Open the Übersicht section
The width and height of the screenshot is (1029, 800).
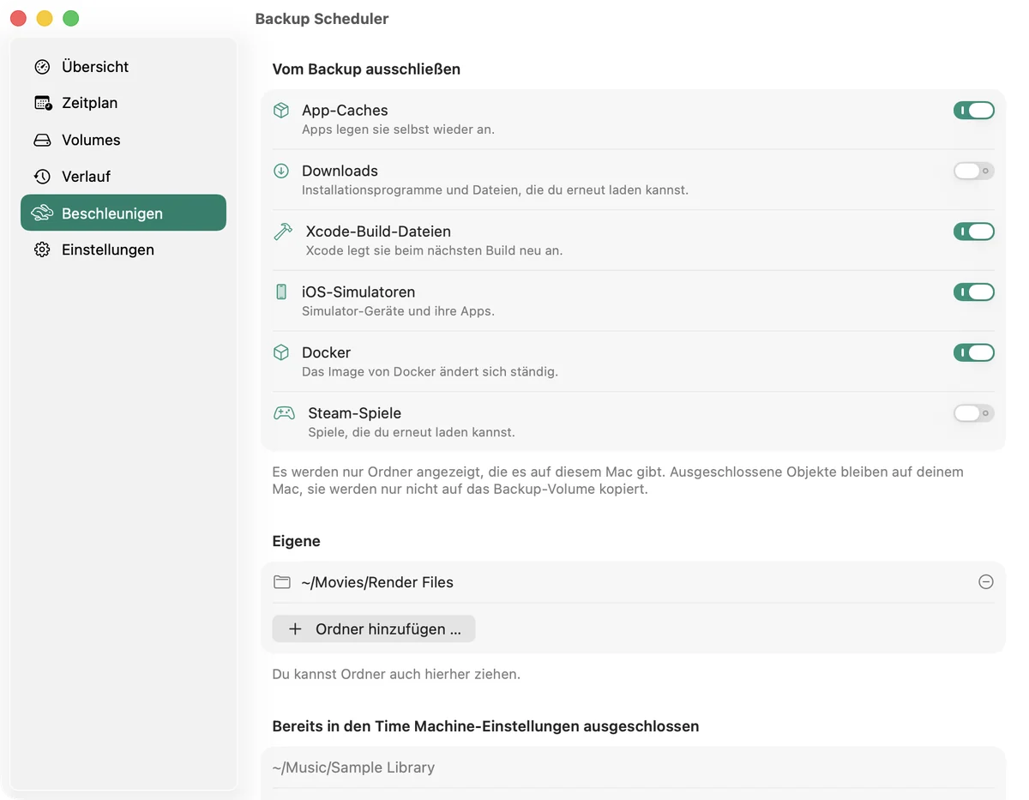tap(123, 67)
